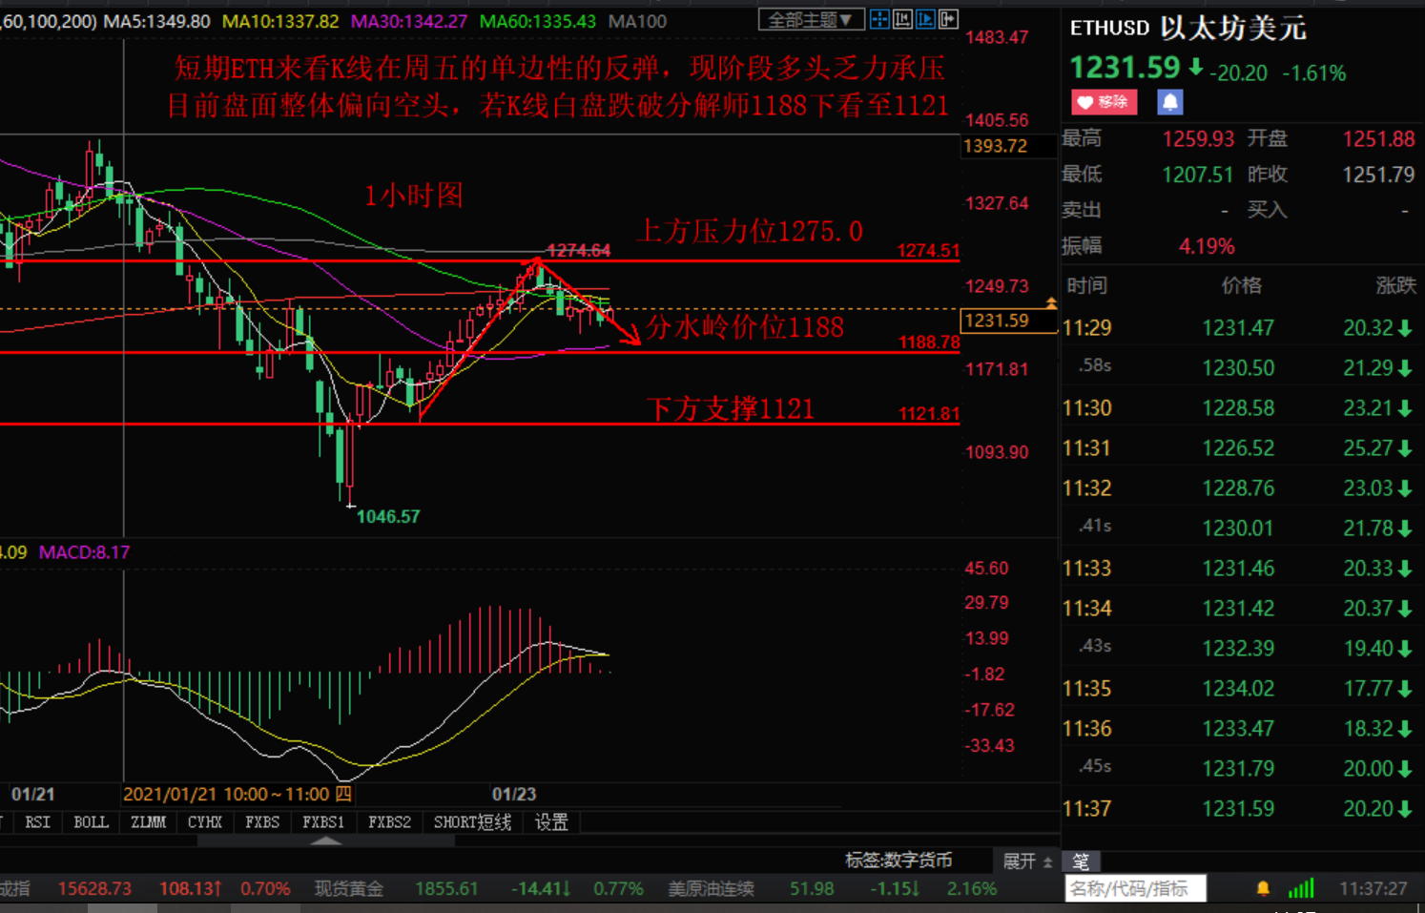Click the 移除 favorite heart button

coord(1104,102)
